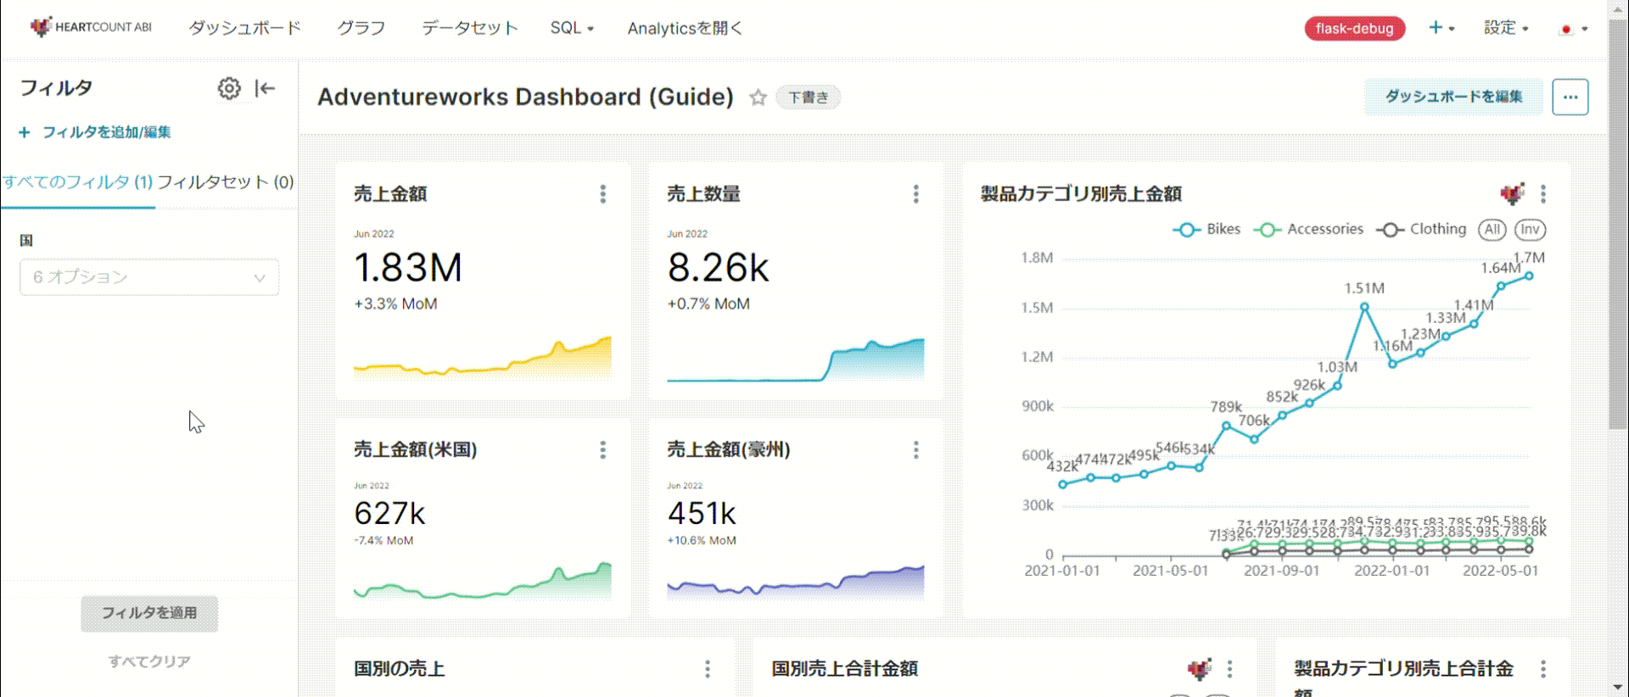
Task: Click the +3.3% MoM text
Action: coord(395,304)
